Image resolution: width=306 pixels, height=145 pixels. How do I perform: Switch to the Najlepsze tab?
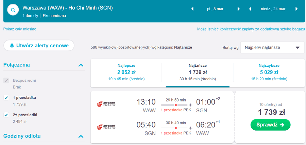(126, 72)
